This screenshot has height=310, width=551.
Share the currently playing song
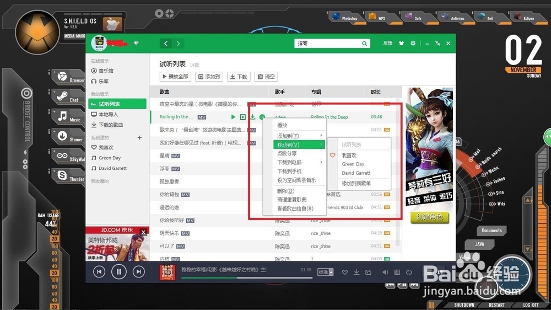pyautogui.click(x=368, y=272)
